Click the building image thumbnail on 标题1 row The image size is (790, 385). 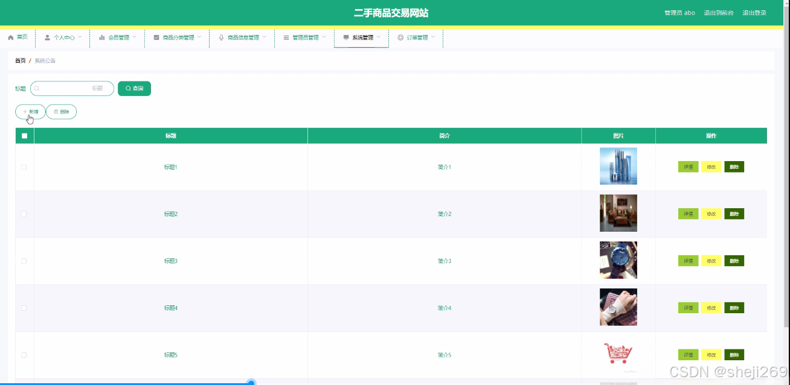click(x=618, y=166)
